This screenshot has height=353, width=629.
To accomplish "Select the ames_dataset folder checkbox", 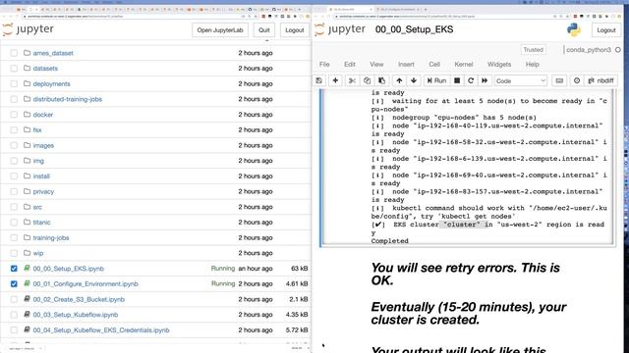I will coord(14,53).
